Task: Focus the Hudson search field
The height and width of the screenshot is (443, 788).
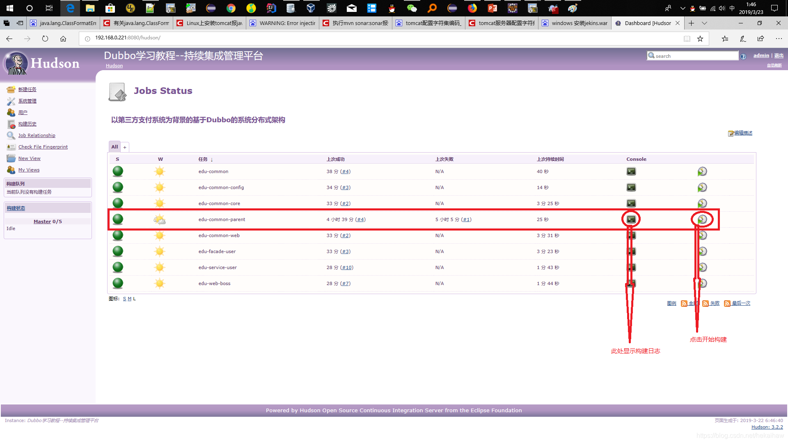Action: click(693, 56)
